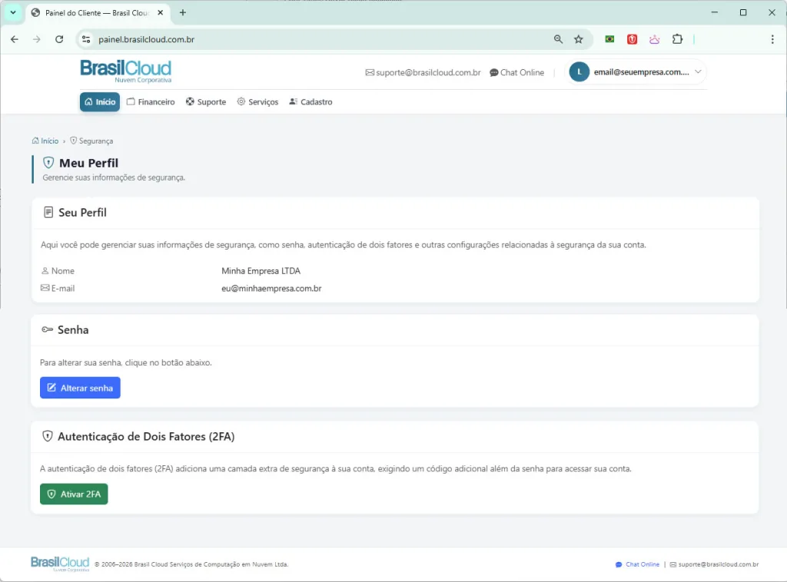Click the Ativar 2FA button
Viewport: 787px width, 582px height.
tap(74, 494)
